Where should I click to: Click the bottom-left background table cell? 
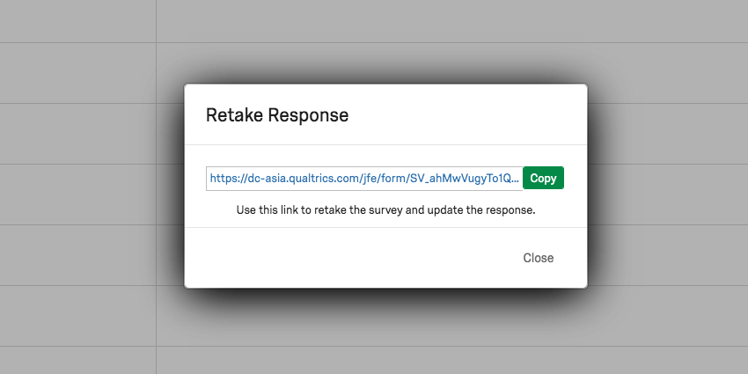pyautogui.click(x=77, y=360)
